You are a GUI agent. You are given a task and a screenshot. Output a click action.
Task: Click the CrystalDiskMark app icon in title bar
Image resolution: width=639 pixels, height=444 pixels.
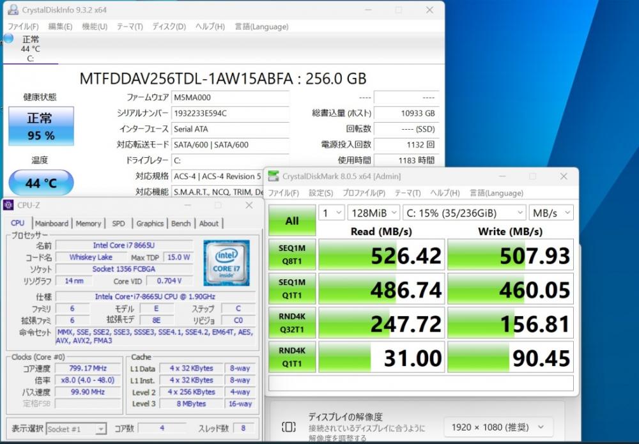[273, 176]
